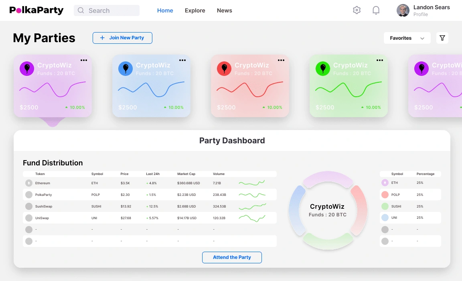
Task: Click green balloon icon on fourth party card
Action: (323, 69)
